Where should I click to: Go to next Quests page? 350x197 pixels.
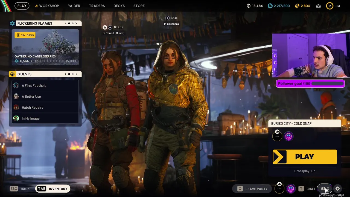coord(76,74)
